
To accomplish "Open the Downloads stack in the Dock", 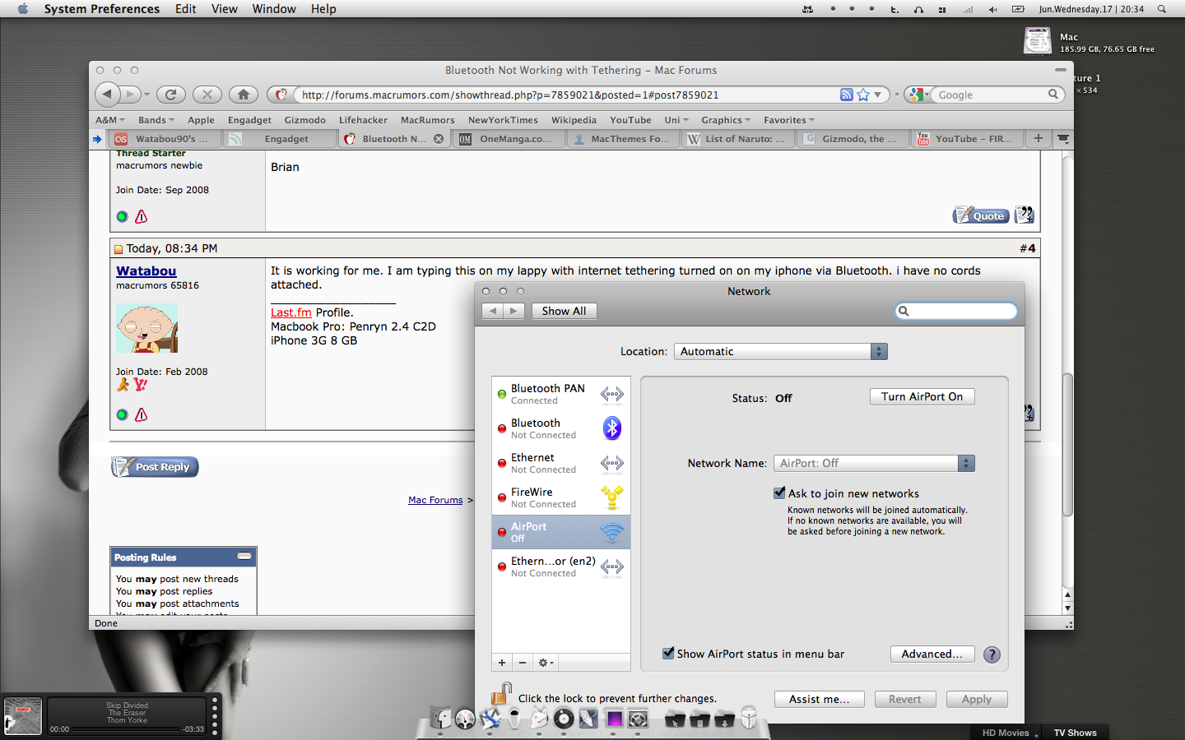I will click(x=724, y=719).
